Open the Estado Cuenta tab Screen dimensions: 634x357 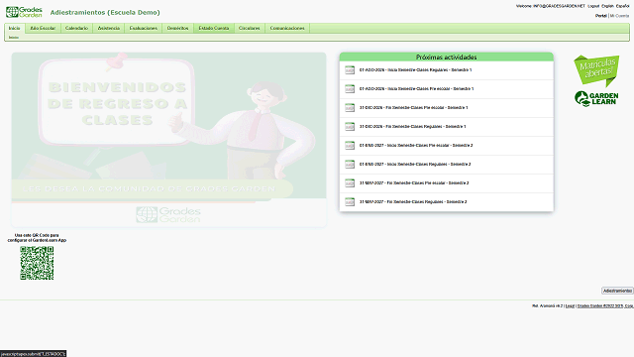(214, 28)
